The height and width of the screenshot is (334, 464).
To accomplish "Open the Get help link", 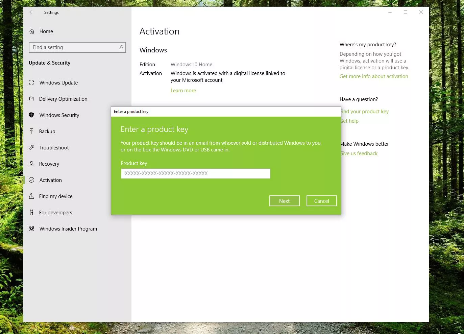I will [x=350, y=121].
